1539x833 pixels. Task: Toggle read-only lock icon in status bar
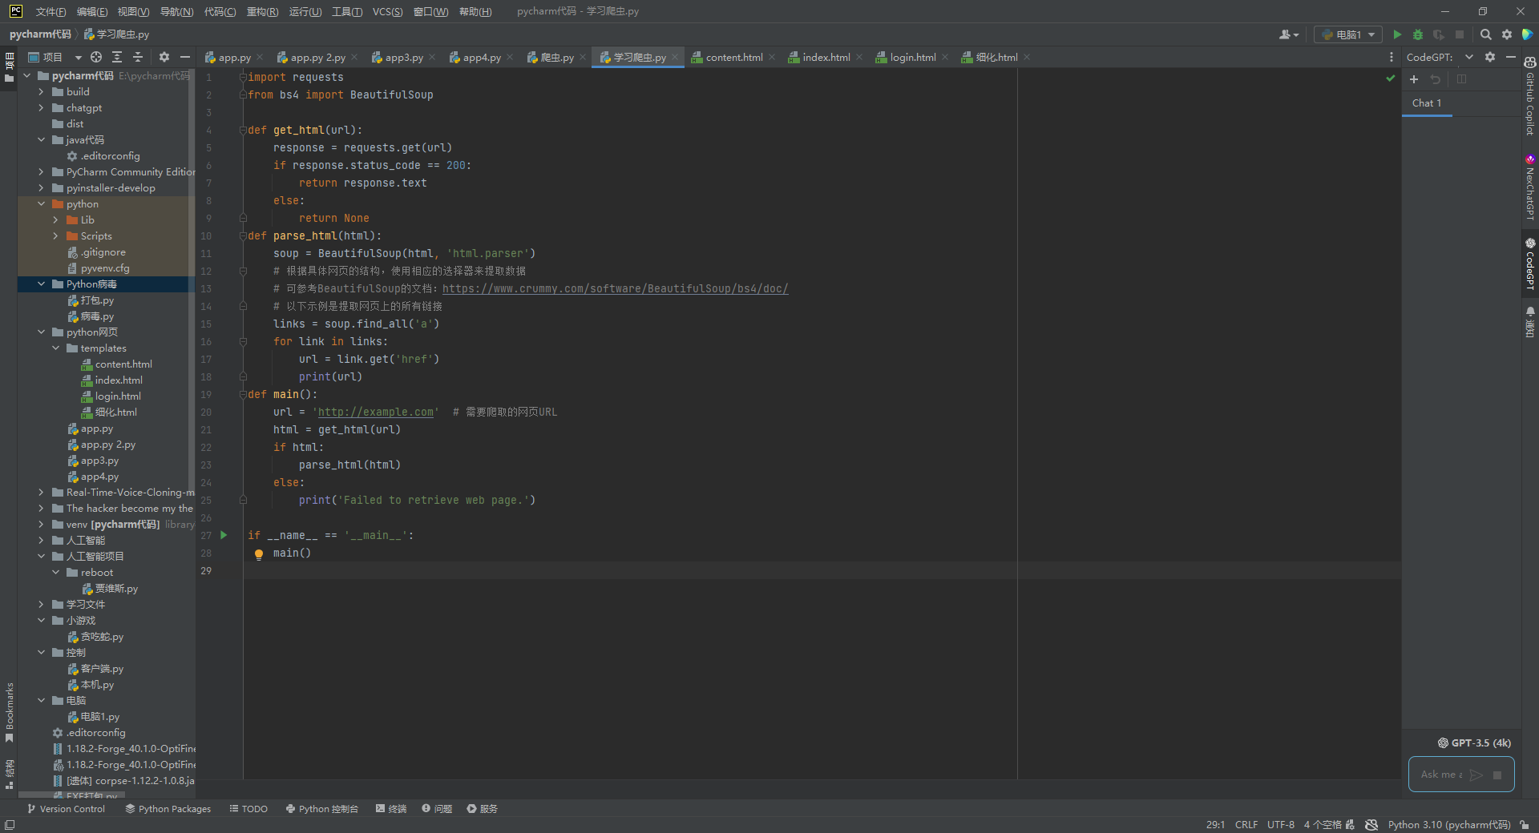click(x=1524, y=825)
